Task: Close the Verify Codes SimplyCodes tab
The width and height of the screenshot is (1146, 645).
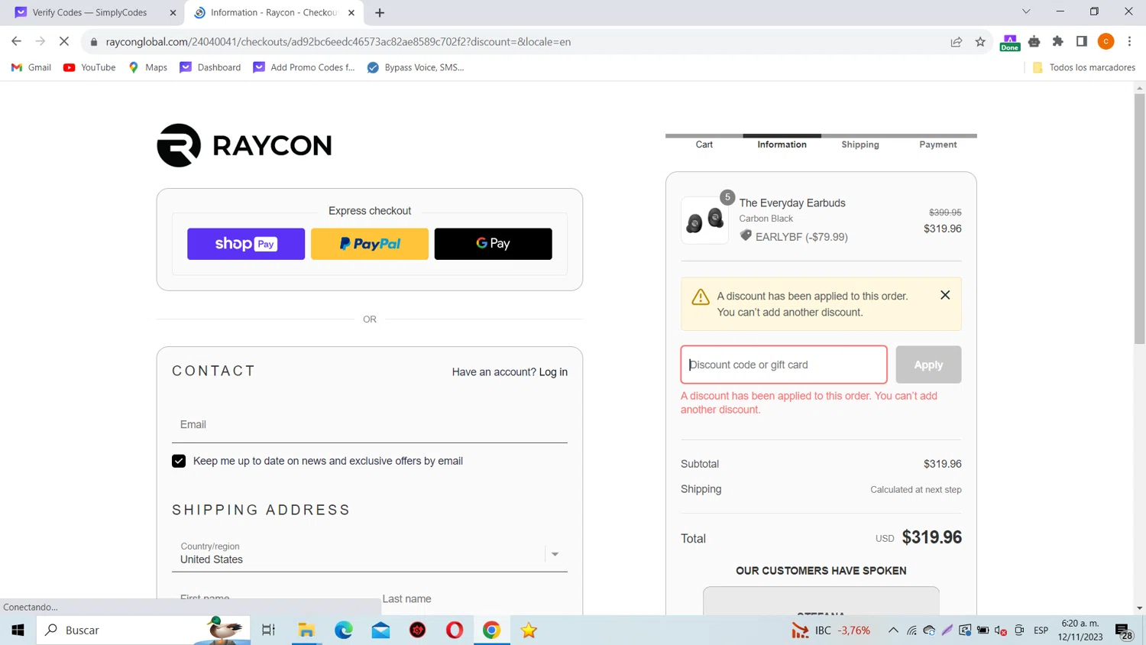Action: [173, 12]
